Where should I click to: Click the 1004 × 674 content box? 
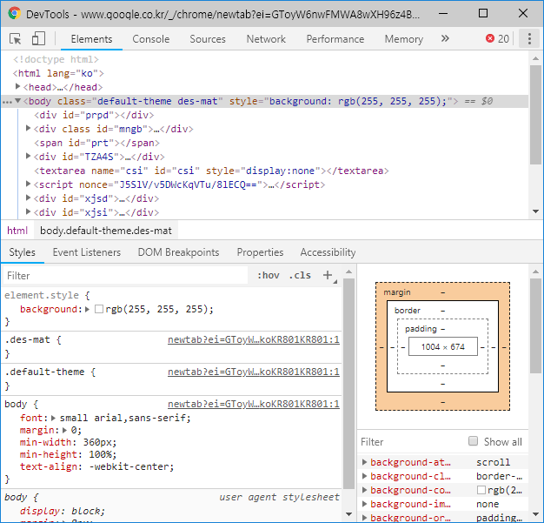[442, 347]
